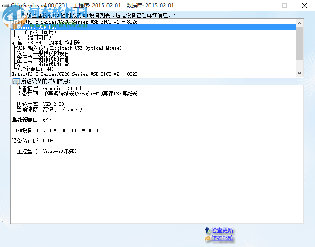
Task: Click the ChipGenius title bar app icon
Action: 5,6
